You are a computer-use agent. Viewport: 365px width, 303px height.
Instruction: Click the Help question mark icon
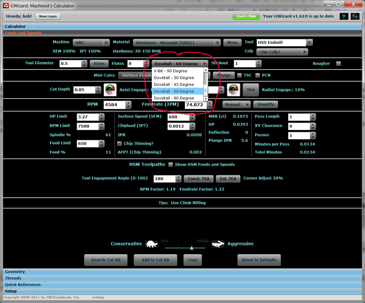[344, 16]
